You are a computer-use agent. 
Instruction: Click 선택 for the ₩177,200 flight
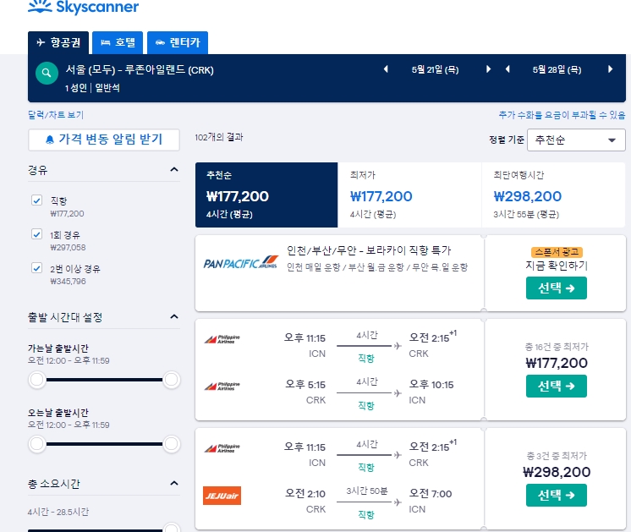coord(557,386)
